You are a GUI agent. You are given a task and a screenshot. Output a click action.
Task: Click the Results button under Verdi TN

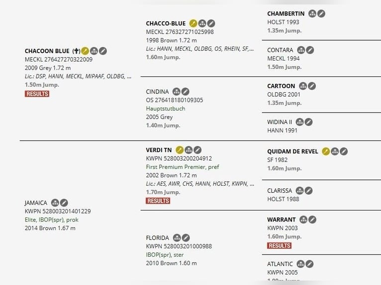(158, 201)
